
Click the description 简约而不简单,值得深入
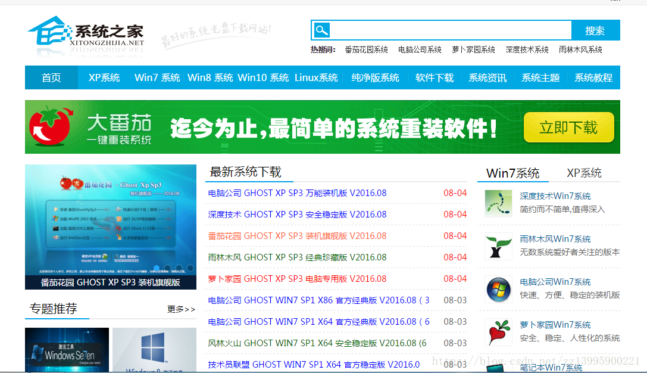[562, 209]
